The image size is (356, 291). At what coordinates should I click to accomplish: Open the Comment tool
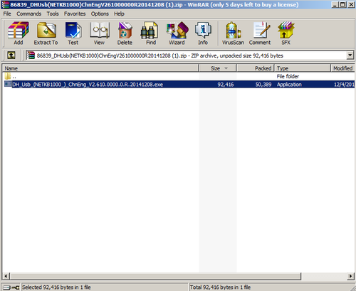tap(260, 33)
